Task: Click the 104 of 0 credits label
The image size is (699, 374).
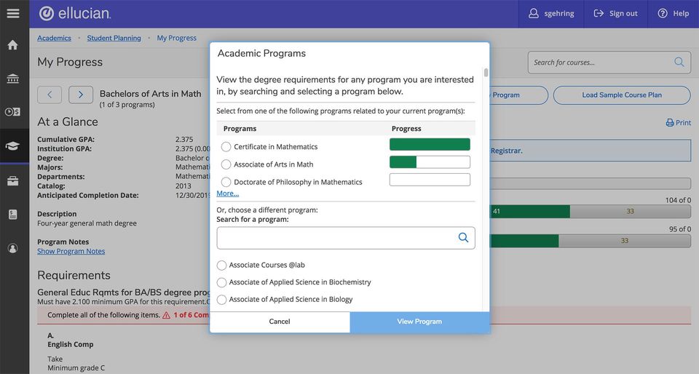Action: (678, 200)
